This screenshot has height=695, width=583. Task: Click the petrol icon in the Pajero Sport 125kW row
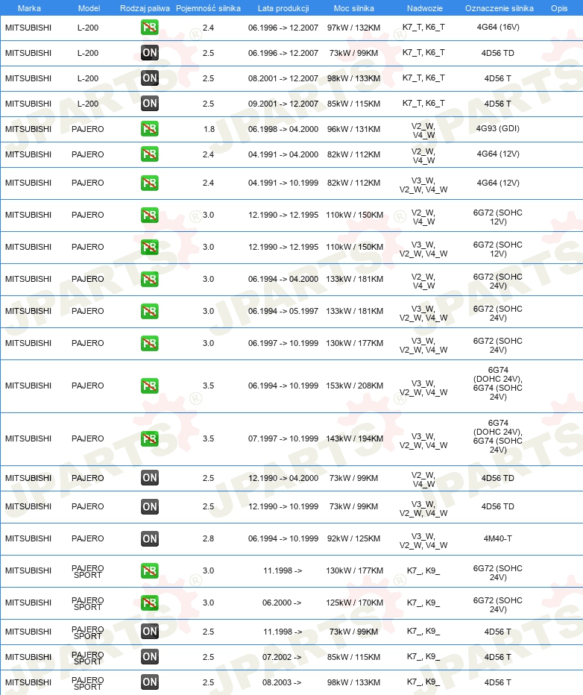[x=150, y=603]
